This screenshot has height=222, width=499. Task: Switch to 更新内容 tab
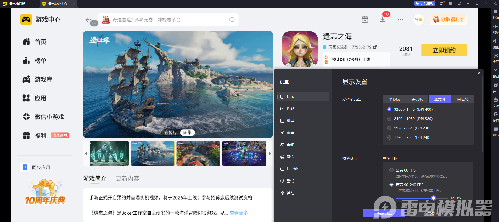click(x=127, y=179)
